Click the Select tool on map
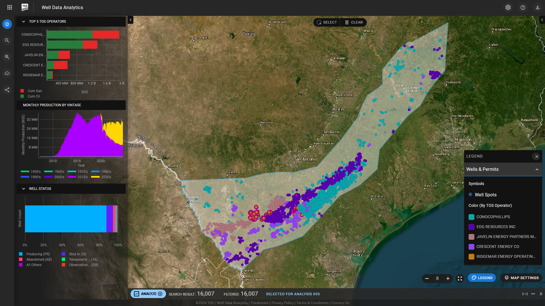This screenshot has width=545, height=306. pyautogui.click(x=327, y=22)
